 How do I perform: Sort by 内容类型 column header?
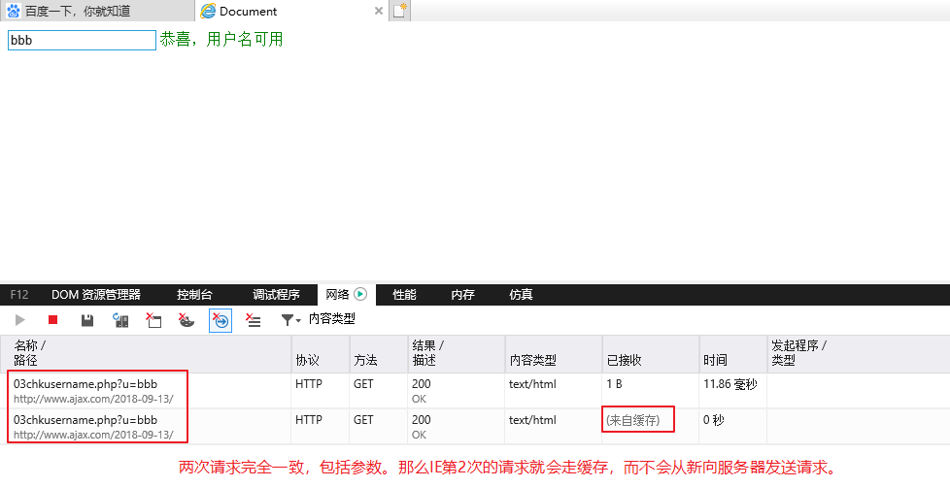553,353
